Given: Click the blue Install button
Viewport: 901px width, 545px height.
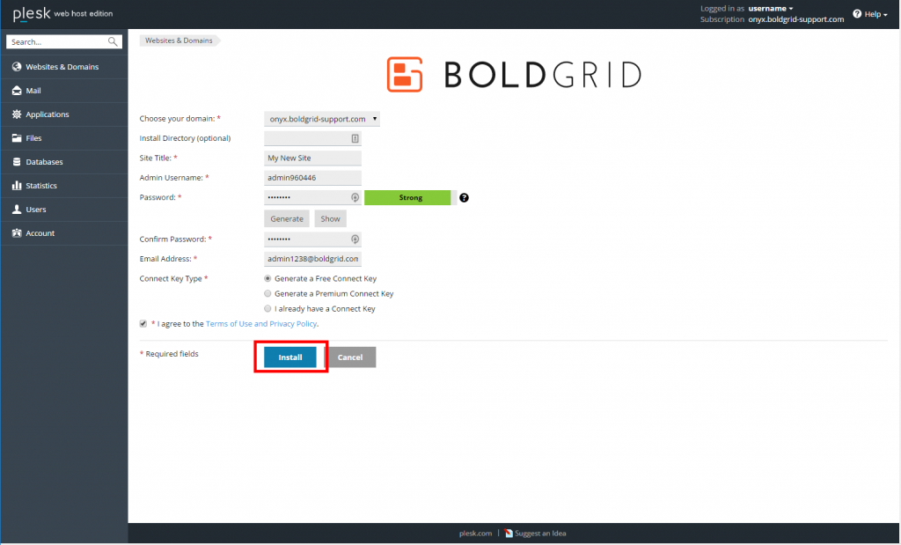Looking at the screenshot, I should tap(290, 357).
